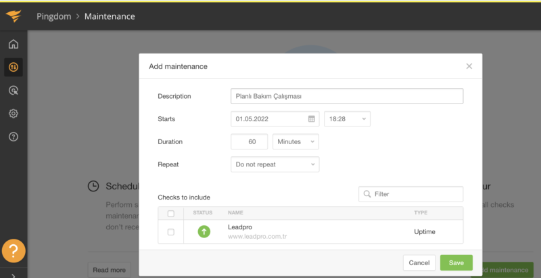Check the Leadpro row checkbox
Viewport: 541px width, 278px height.
(170, 232)
